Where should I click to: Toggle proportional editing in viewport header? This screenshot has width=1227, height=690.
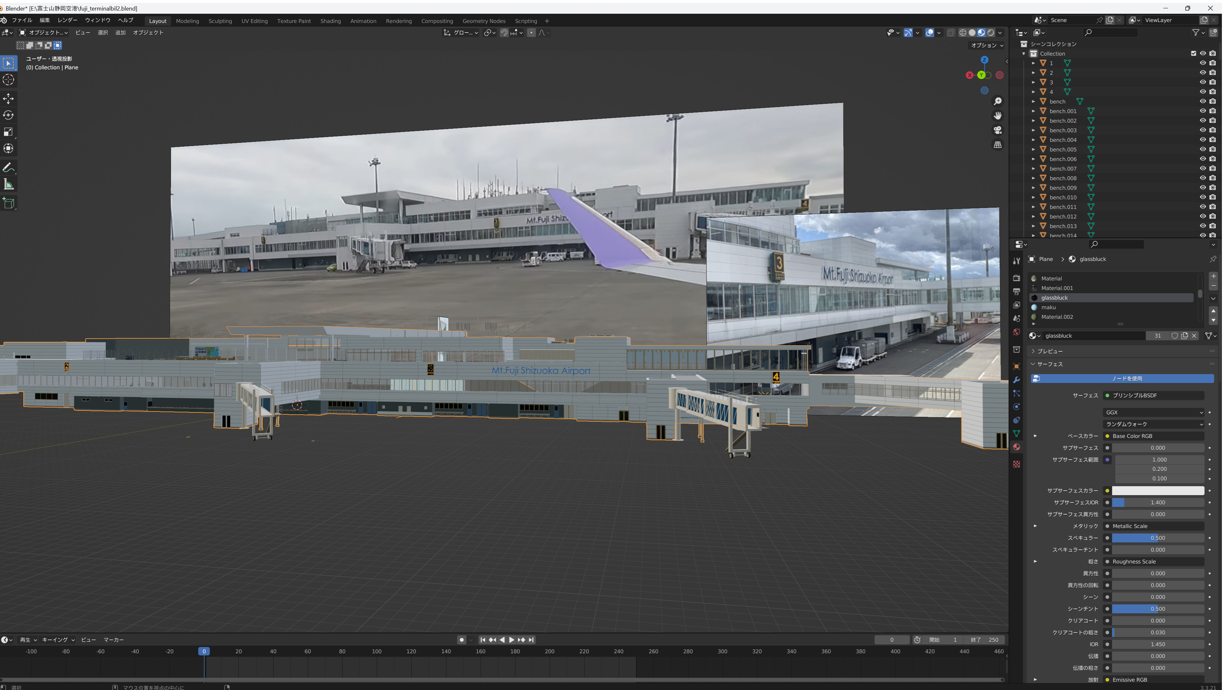(531, 33)
